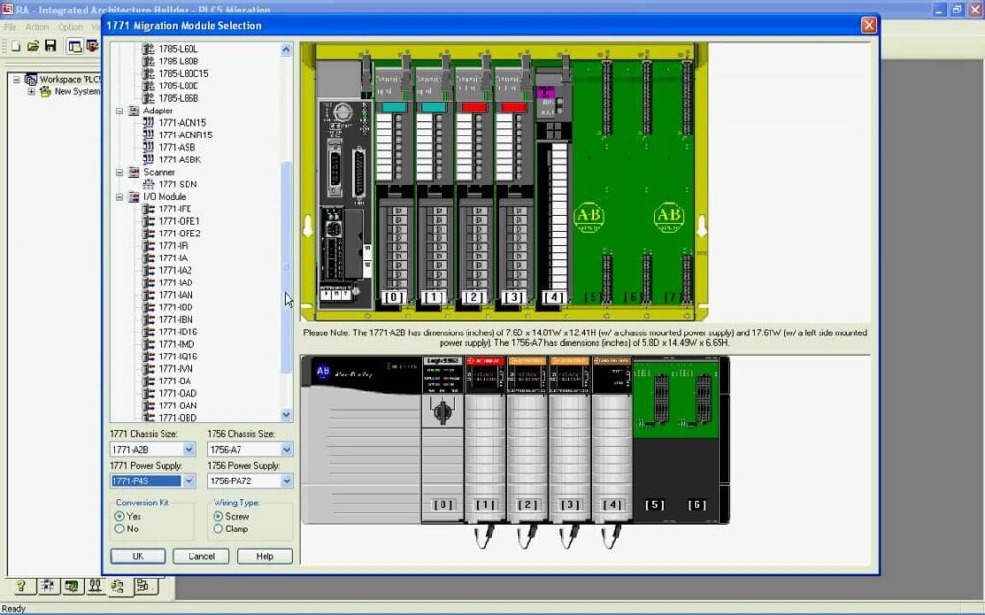985x615 pixels.
Task: Click the Workspace icon in the main tree
Action: click(x=30, y=79)
